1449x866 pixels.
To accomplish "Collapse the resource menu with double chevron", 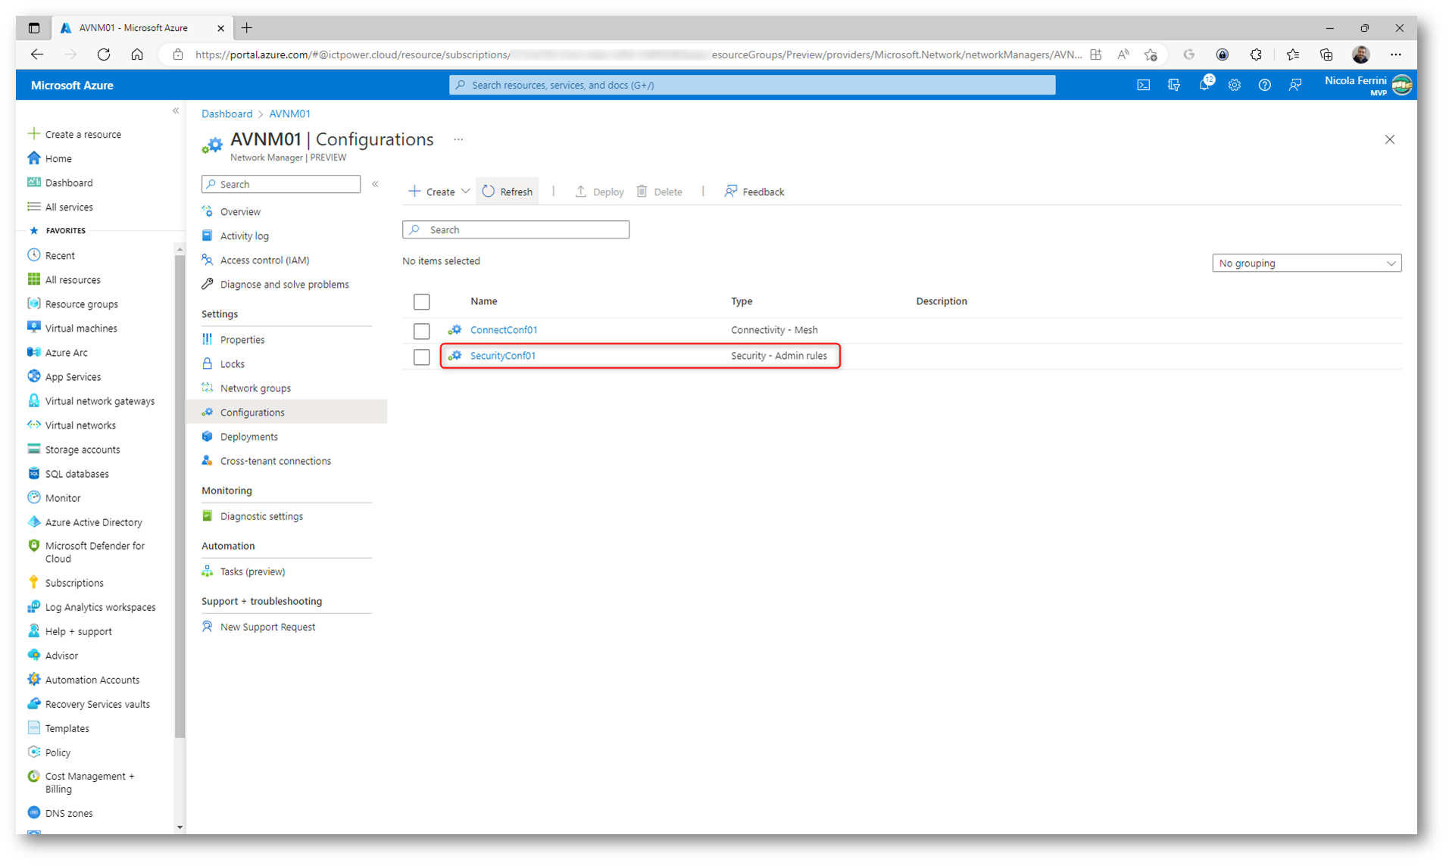I will tap(375, 185).
